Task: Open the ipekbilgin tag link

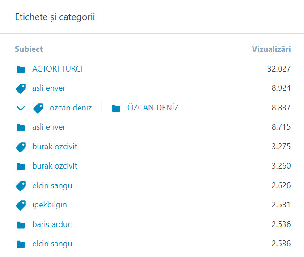Action: point(50,205)
